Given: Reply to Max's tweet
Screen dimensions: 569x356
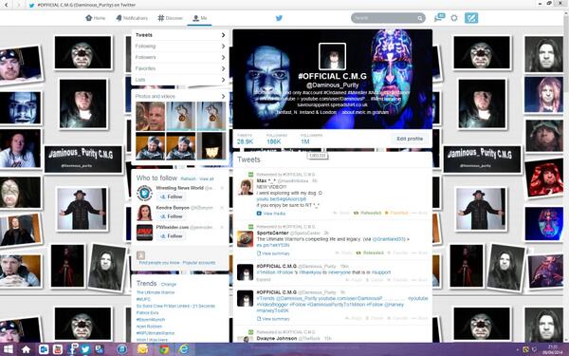Looking at the screenshot, I should [x=341, y=213].
